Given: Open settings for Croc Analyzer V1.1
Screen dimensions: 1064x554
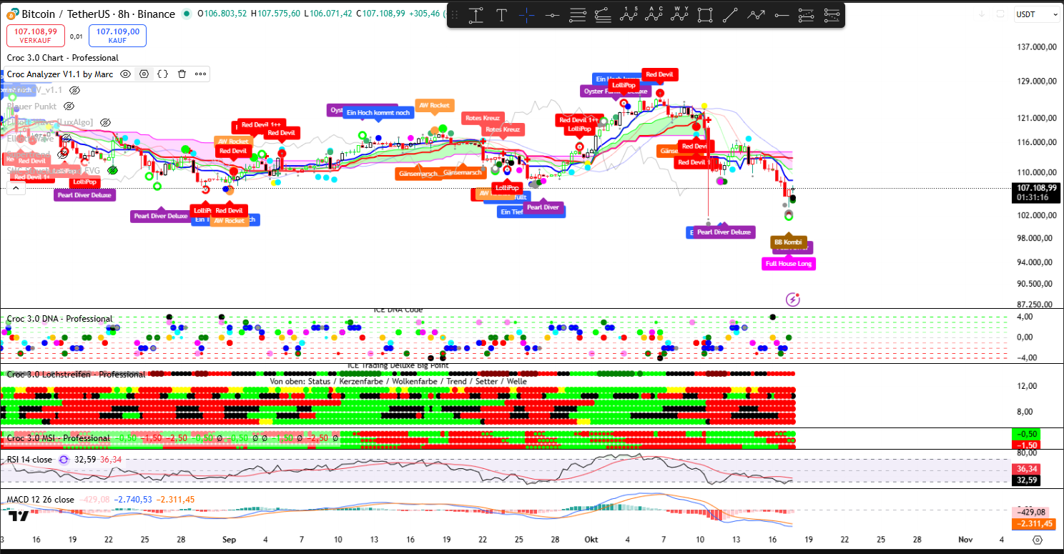Looking at the screenshot, I should (144, 74).
